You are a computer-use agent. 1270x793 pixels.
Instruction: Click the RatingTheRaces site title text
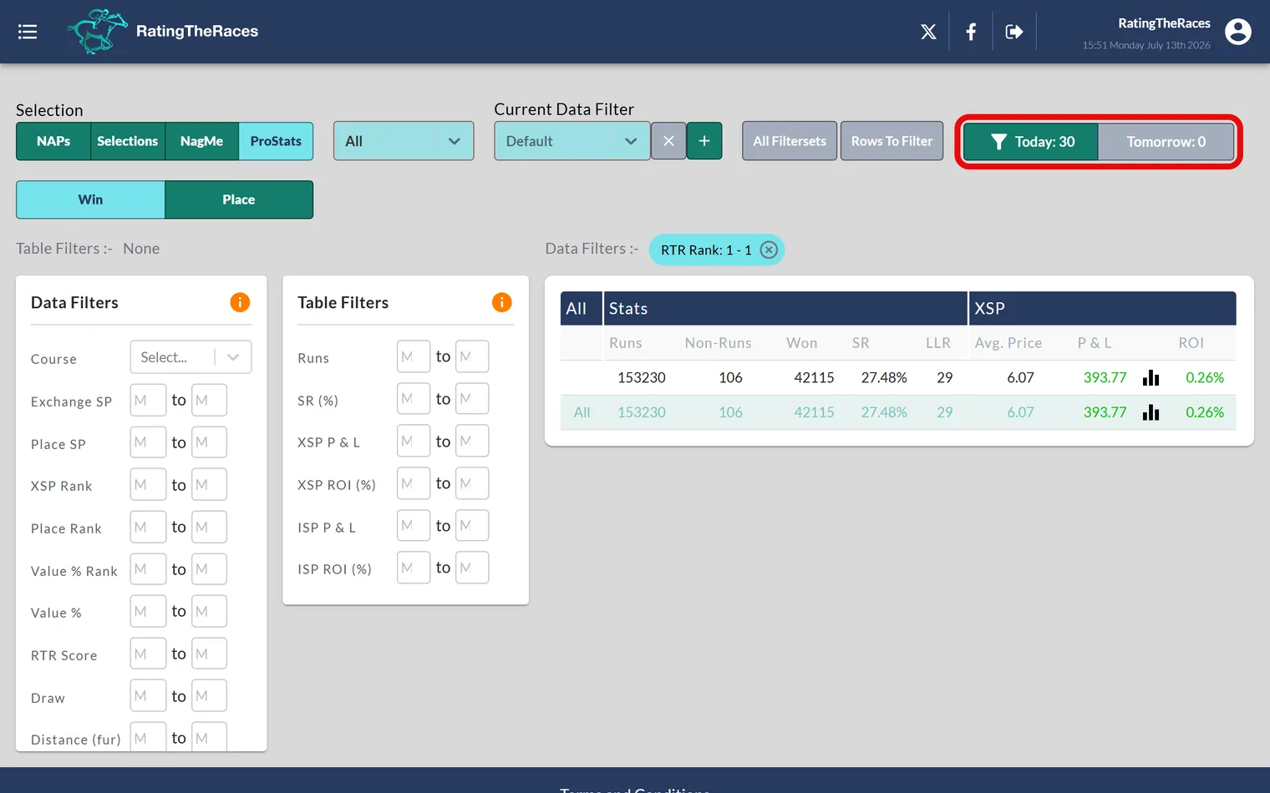(197, 31)
